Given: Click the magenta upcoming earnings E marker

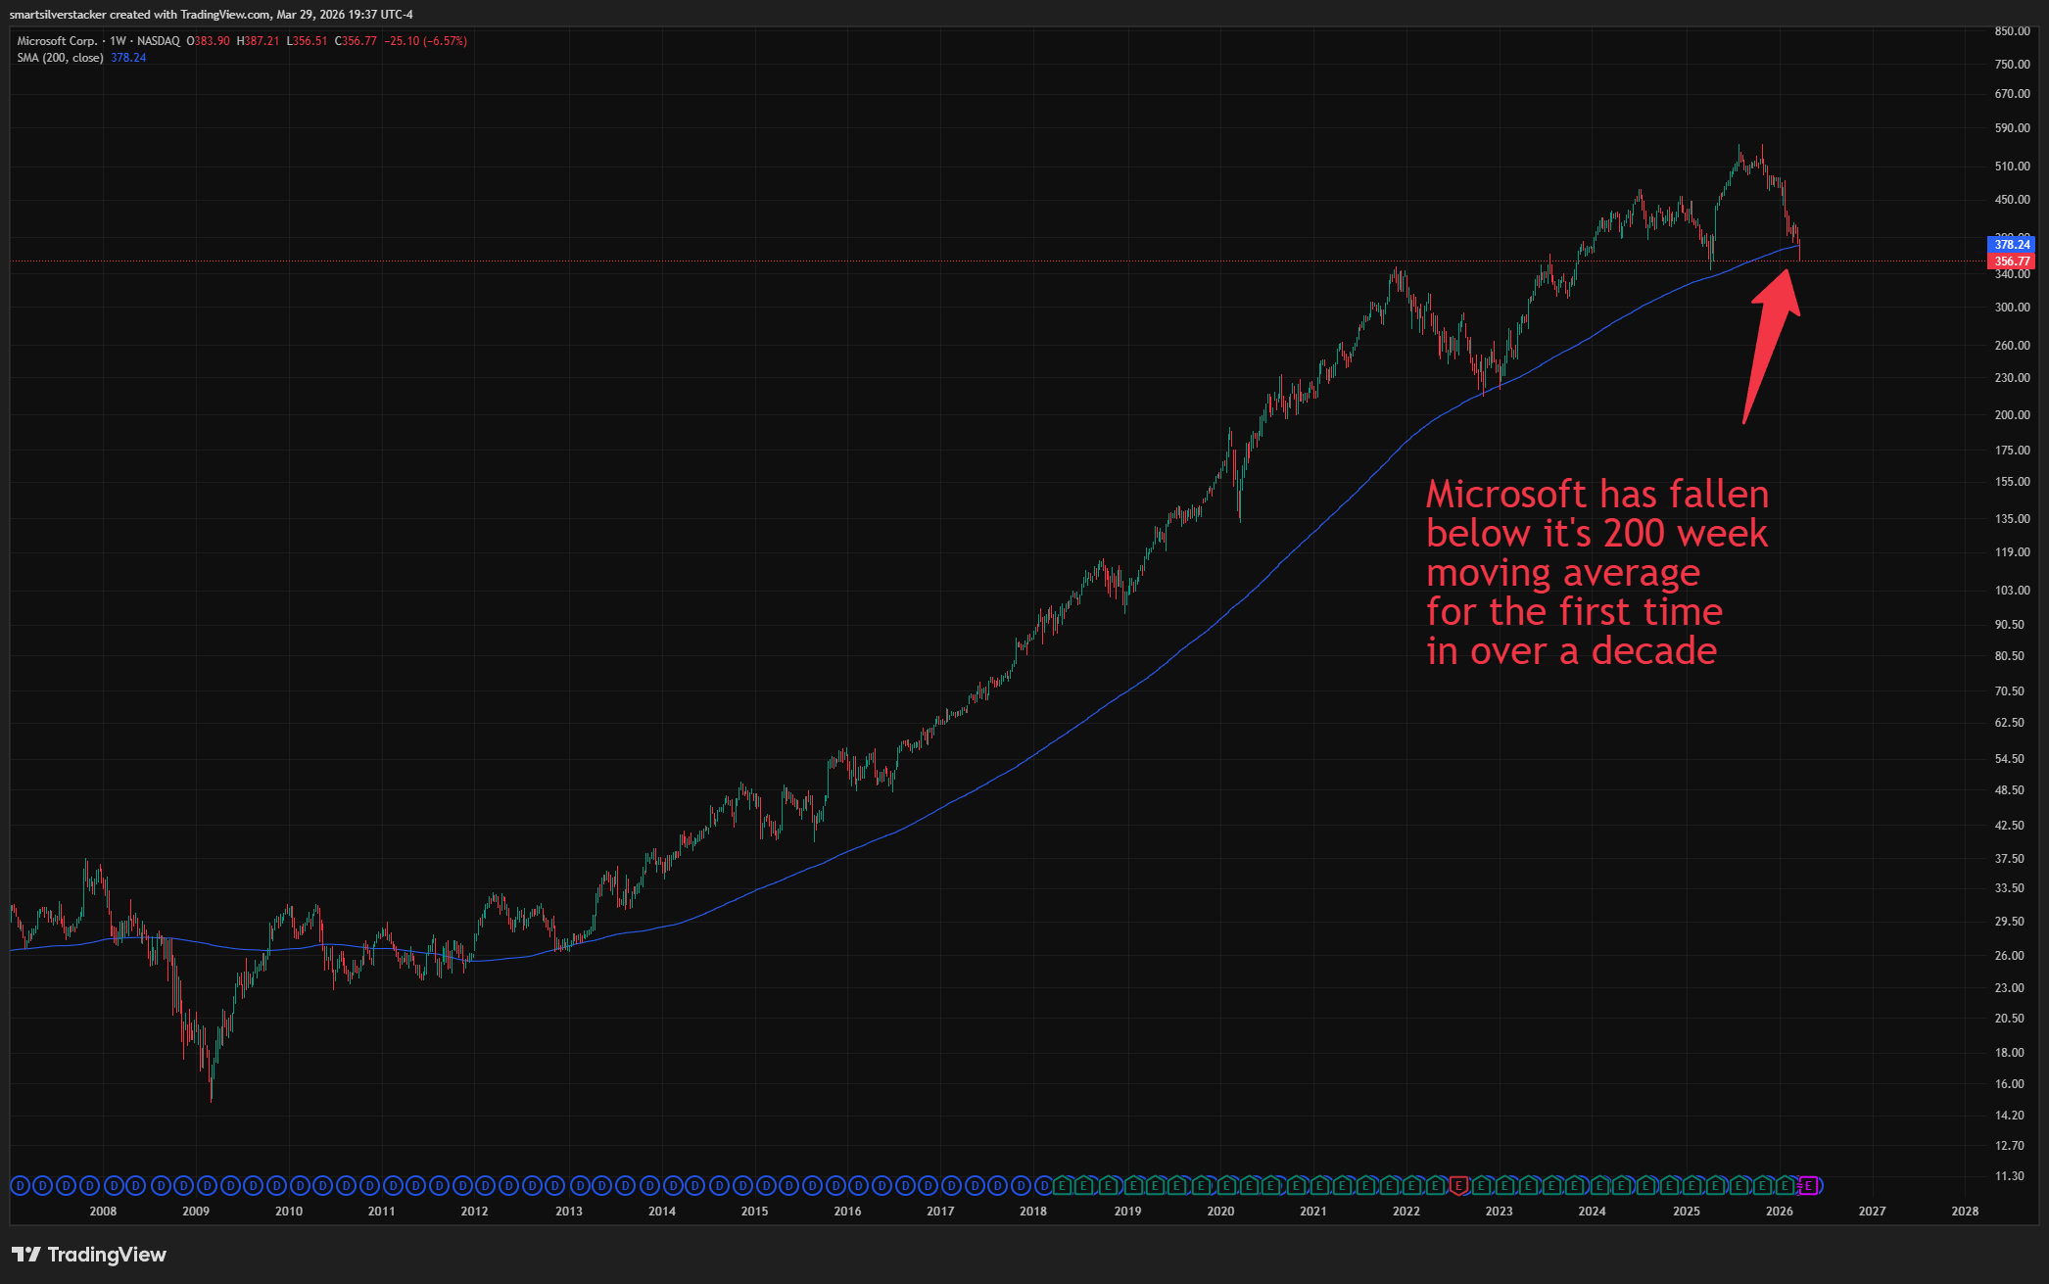Looking at the screenshot, I should click(x=1809, y=1186).
